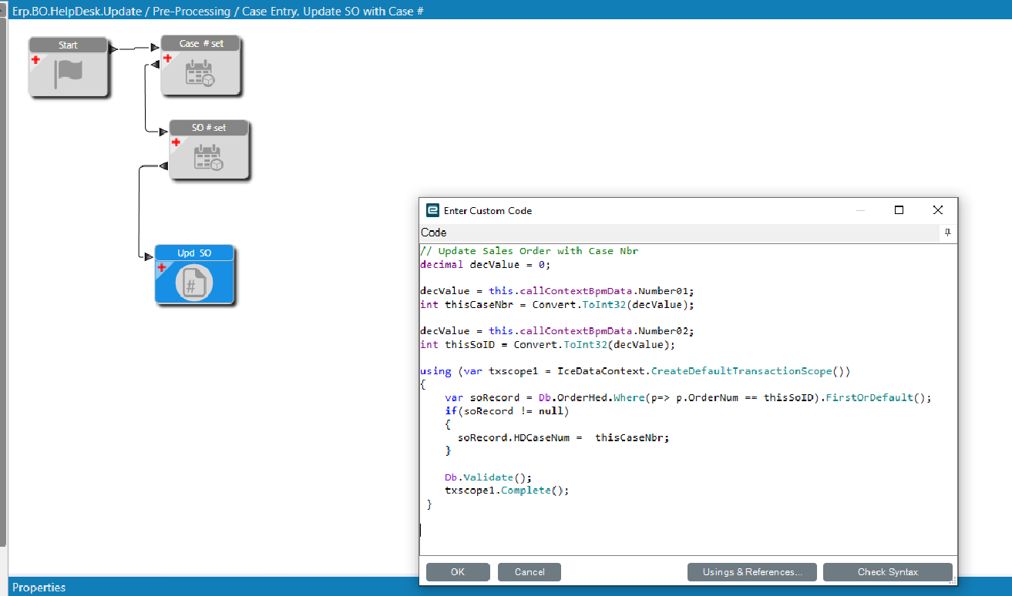Open Usings & References dialog
Screen dimensions: 1012x596
click(752, 572)
